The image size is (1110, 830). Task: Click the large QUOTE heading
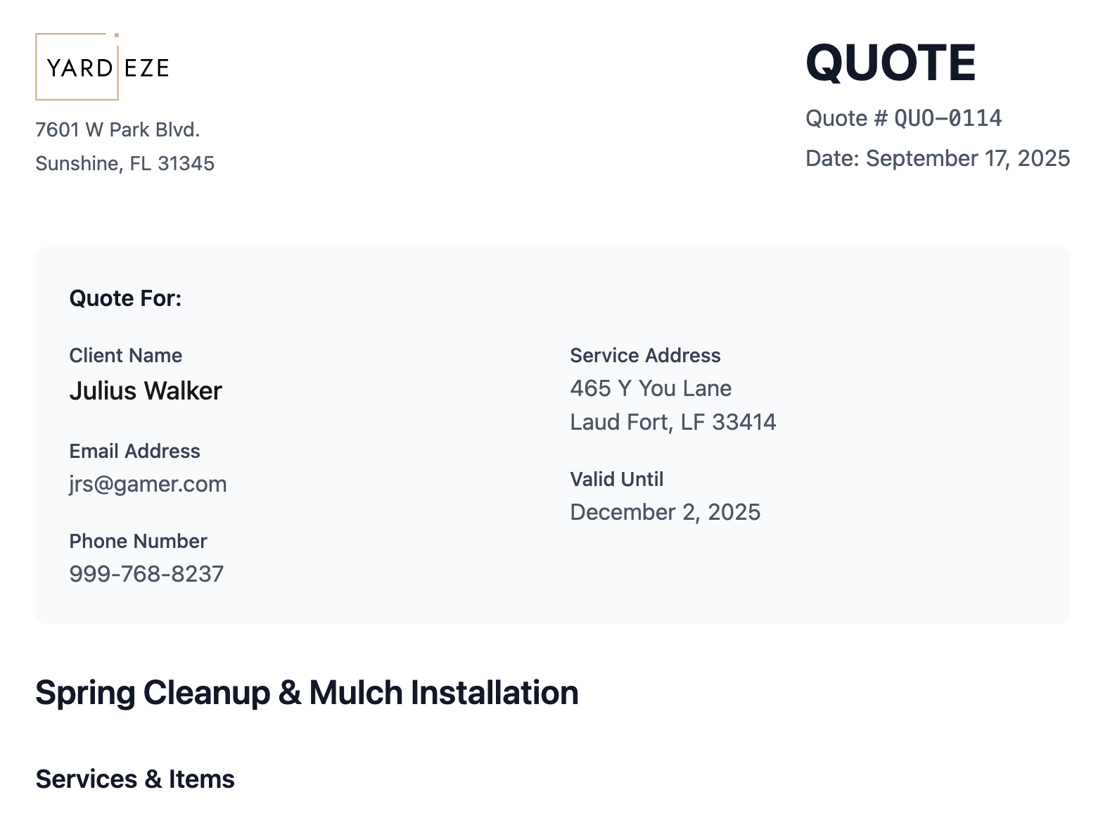coord(890,63)
